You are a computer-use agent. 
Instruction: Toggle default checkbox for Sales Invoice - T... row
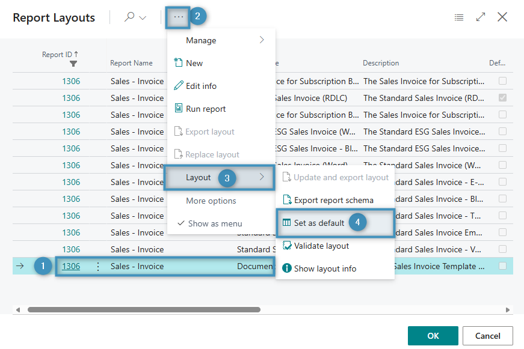pos(502,215)
